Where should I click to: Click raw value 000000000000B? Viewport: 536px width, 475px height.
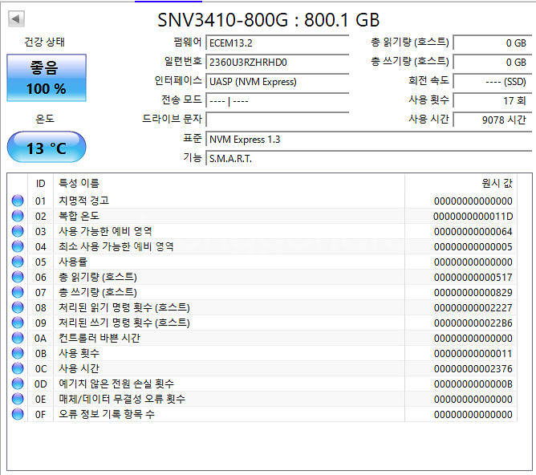(473, 384)
